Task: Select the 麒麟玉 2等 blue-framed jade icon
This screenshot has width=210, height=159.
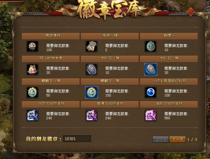Action: (x=92, y=92)
